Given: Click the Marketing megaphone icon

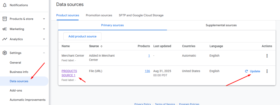Looking at the screenshot, I should point(5,29).
